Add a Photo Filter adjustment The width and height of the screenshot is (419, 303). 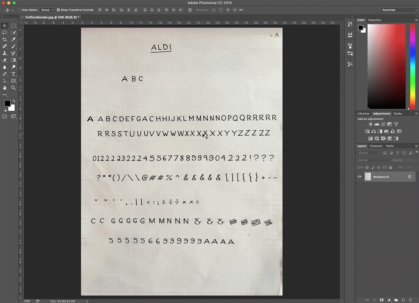click(386, 131)
